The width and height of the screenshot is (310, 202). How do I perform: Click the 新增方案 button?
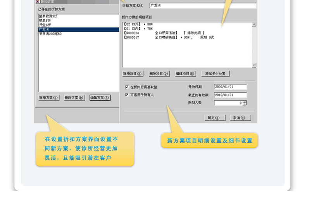[49, 98]
